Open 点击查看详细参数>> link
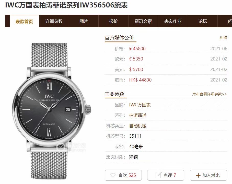232x184 pixels. (x=210, y=94)
